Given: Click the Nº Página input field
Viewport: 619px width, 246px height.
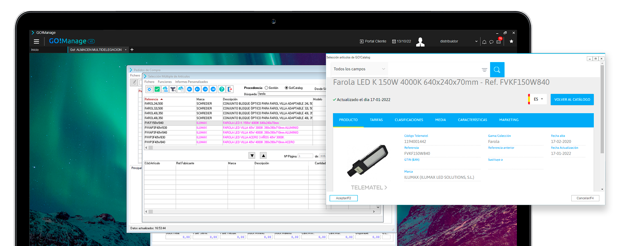Looking at the screenshot, I should tap(305, 156).
